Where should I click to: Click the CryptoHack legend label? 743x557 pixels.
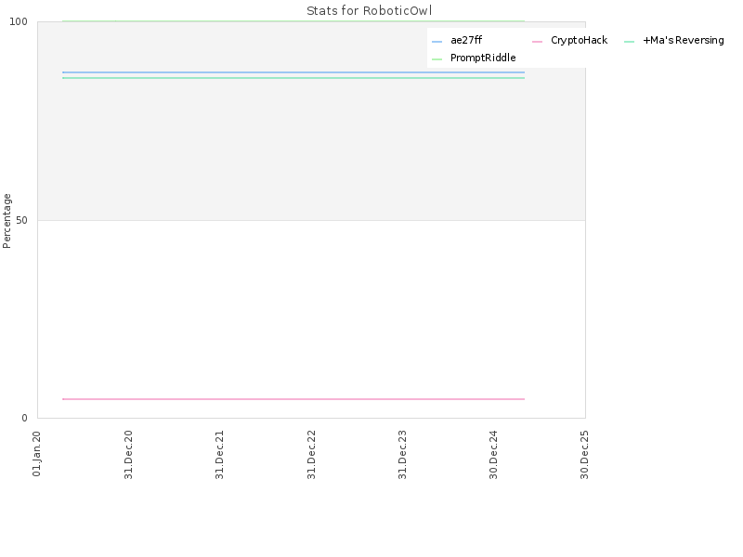(x=579, y=40)
